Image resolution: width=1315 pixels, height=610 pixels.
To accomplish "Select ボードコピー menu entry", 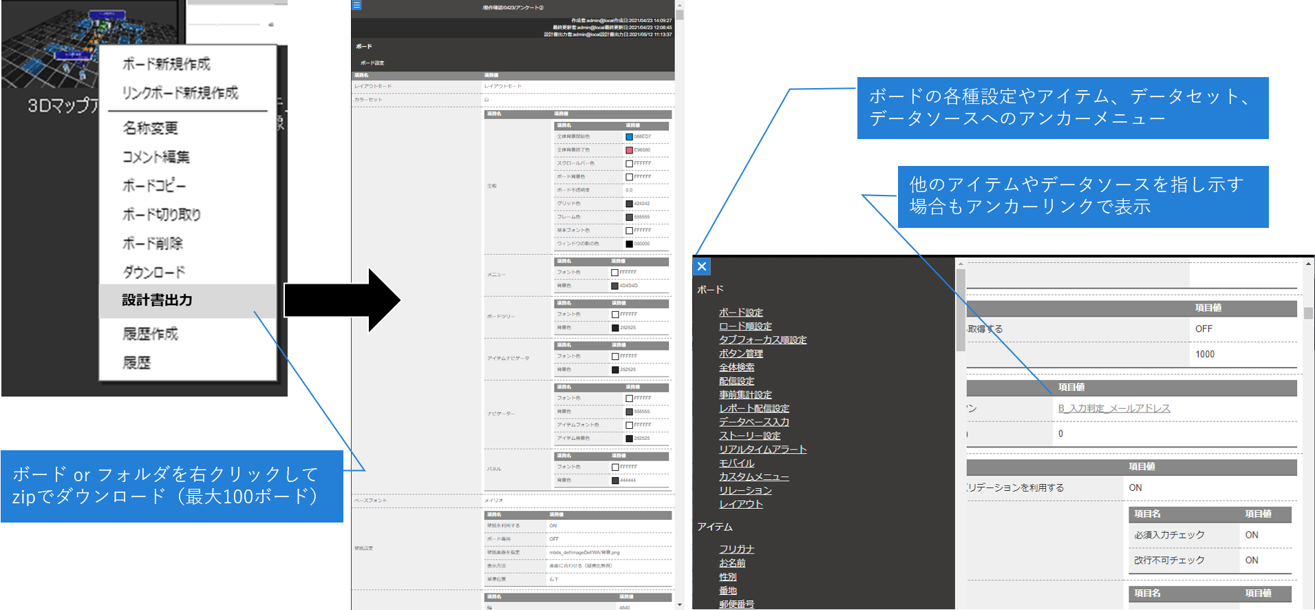I will pos(153,186).
